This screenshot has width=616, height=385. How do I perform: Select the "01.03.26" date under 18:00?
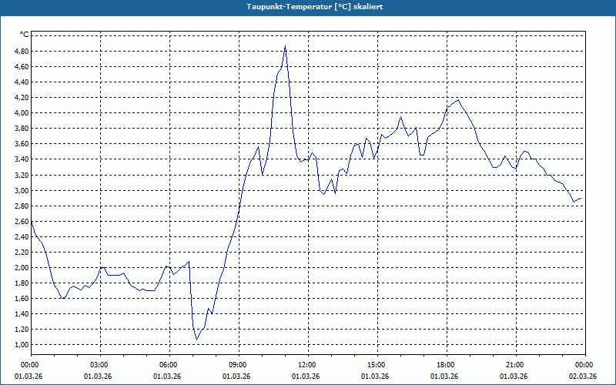(445, 377)
